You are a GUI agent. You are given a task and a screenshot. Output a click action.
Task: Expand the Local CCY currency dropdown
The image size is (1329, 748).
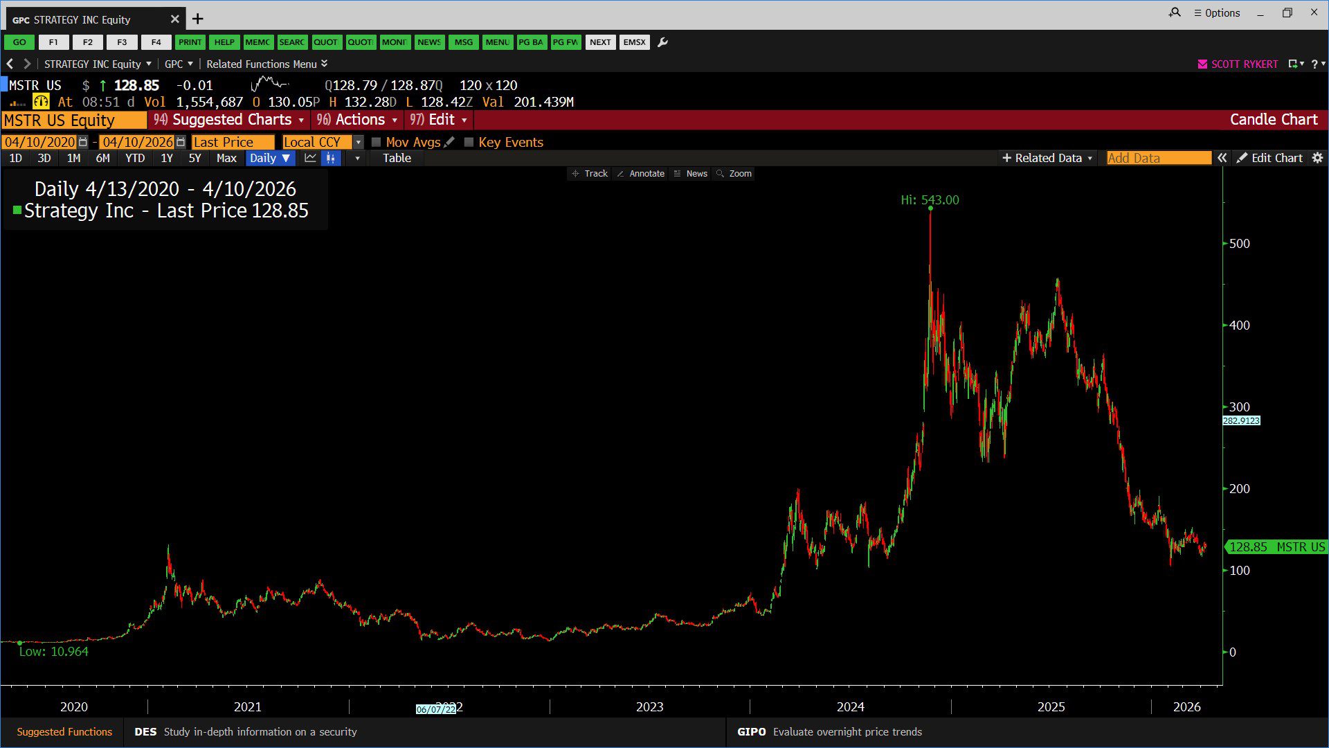click(358, 142)
